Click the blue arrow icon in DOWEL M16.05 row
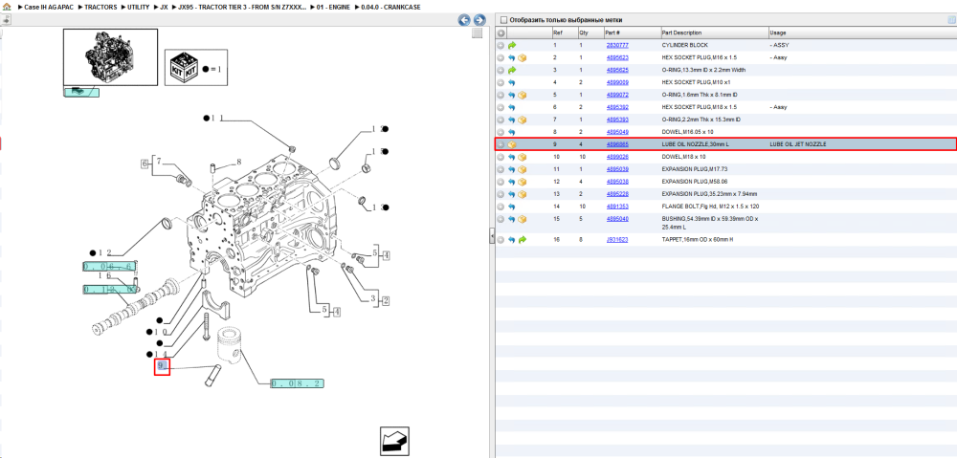This screenshot has height=458, width=957. (x=511, y=132)
